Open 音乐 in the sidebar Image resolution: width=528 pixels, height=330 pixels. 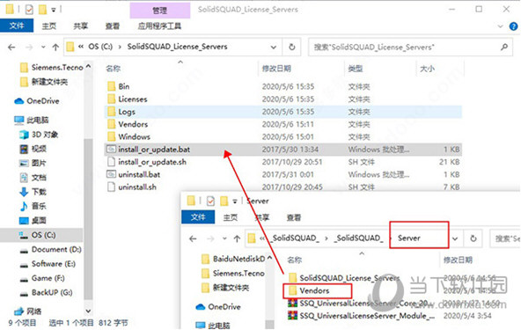tap(33, 206)
